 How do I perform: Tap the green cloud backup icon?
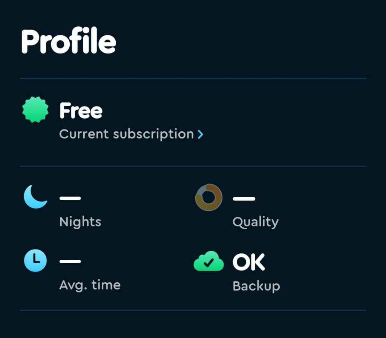coord(209,261)
